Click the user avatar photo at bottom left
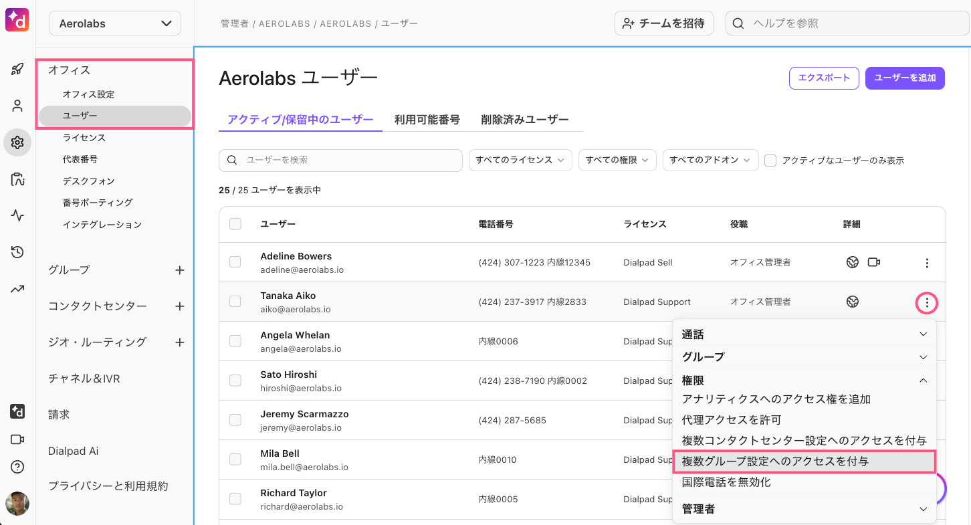971x525 pixels. pos(17,504)
